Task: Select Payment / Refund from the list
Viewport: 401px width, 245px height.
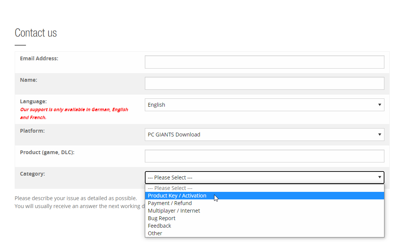Action: pos(170,203)
